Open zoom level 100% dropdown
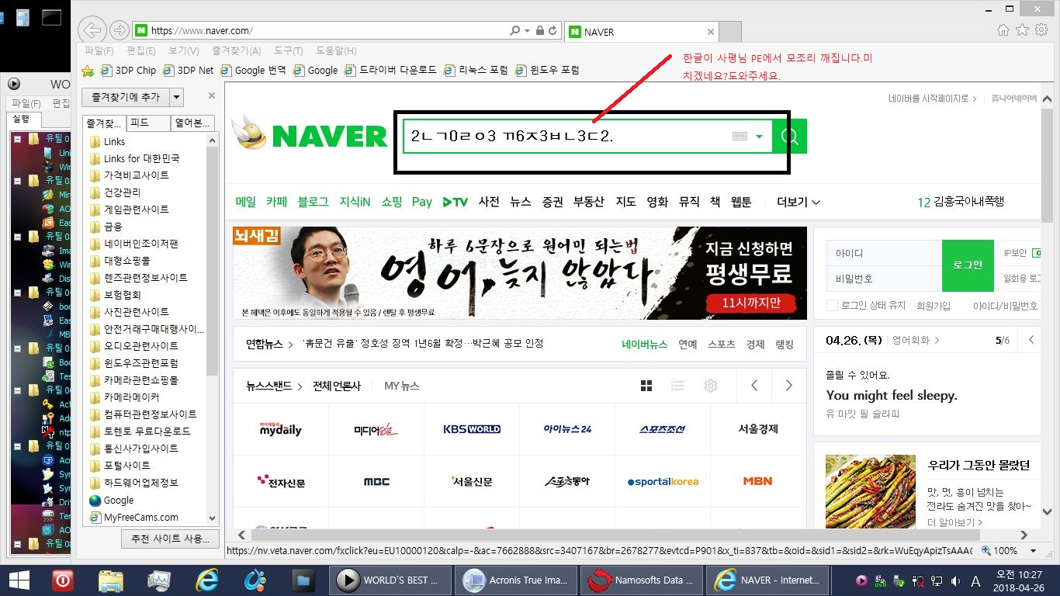 (1034, 550)
